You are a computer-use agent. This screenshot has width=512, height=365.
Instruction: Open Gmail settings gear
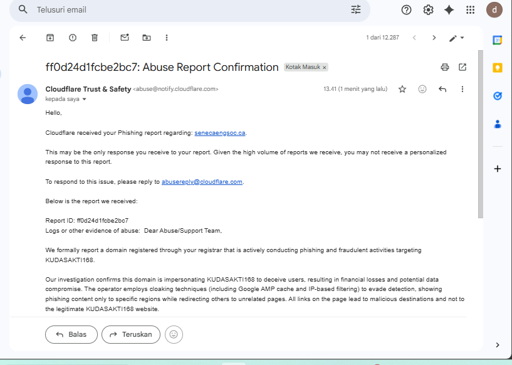point(428,10)
